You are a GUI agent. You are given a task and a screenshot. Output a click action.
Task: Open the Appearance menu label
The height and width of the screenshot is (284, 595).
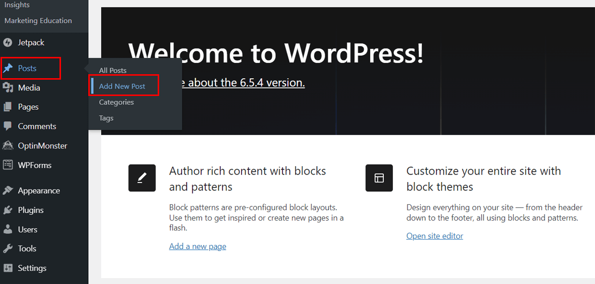(39, 190)
